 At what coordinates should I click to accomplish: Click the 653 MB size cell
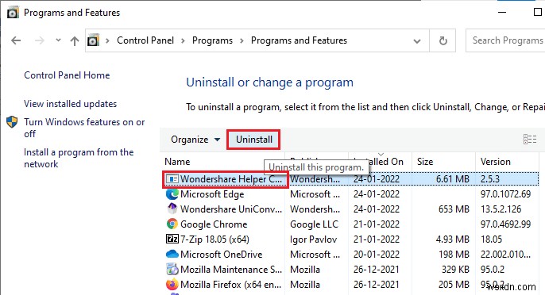point(454,209)
